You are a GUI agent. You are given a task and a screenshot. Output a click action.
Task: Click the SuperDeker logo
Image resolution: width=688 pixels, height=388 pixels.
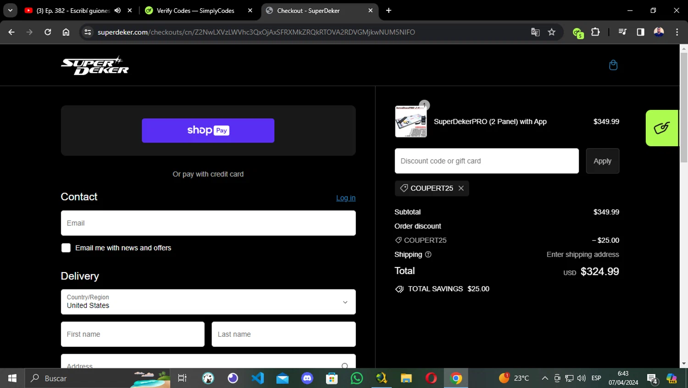[95, 66]
